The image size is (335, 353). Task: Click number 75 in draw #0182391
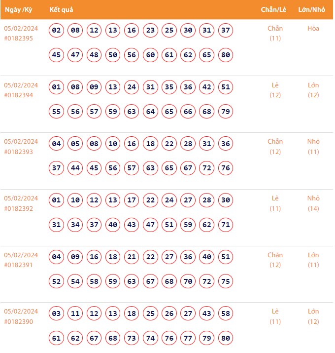click(226, 281)
